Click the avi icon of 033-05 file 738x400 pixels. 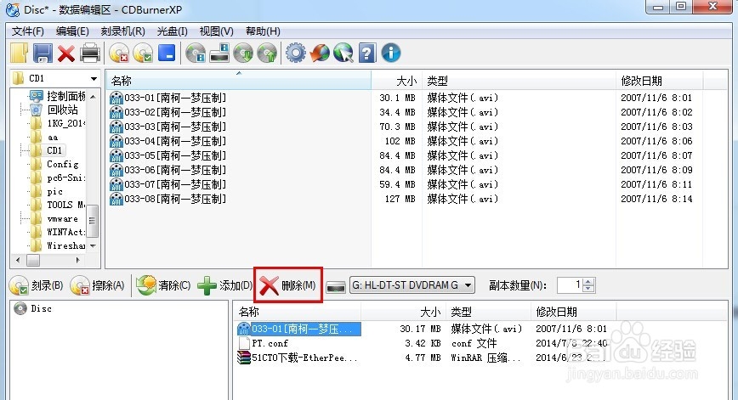pyautogui.click(x=116, y=155)
